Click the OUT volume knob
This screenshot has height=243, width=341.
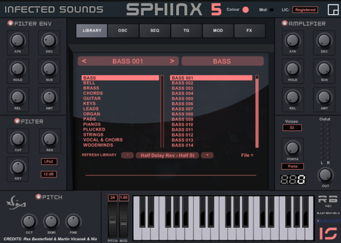pyautogui.click(x=325, y=175)
